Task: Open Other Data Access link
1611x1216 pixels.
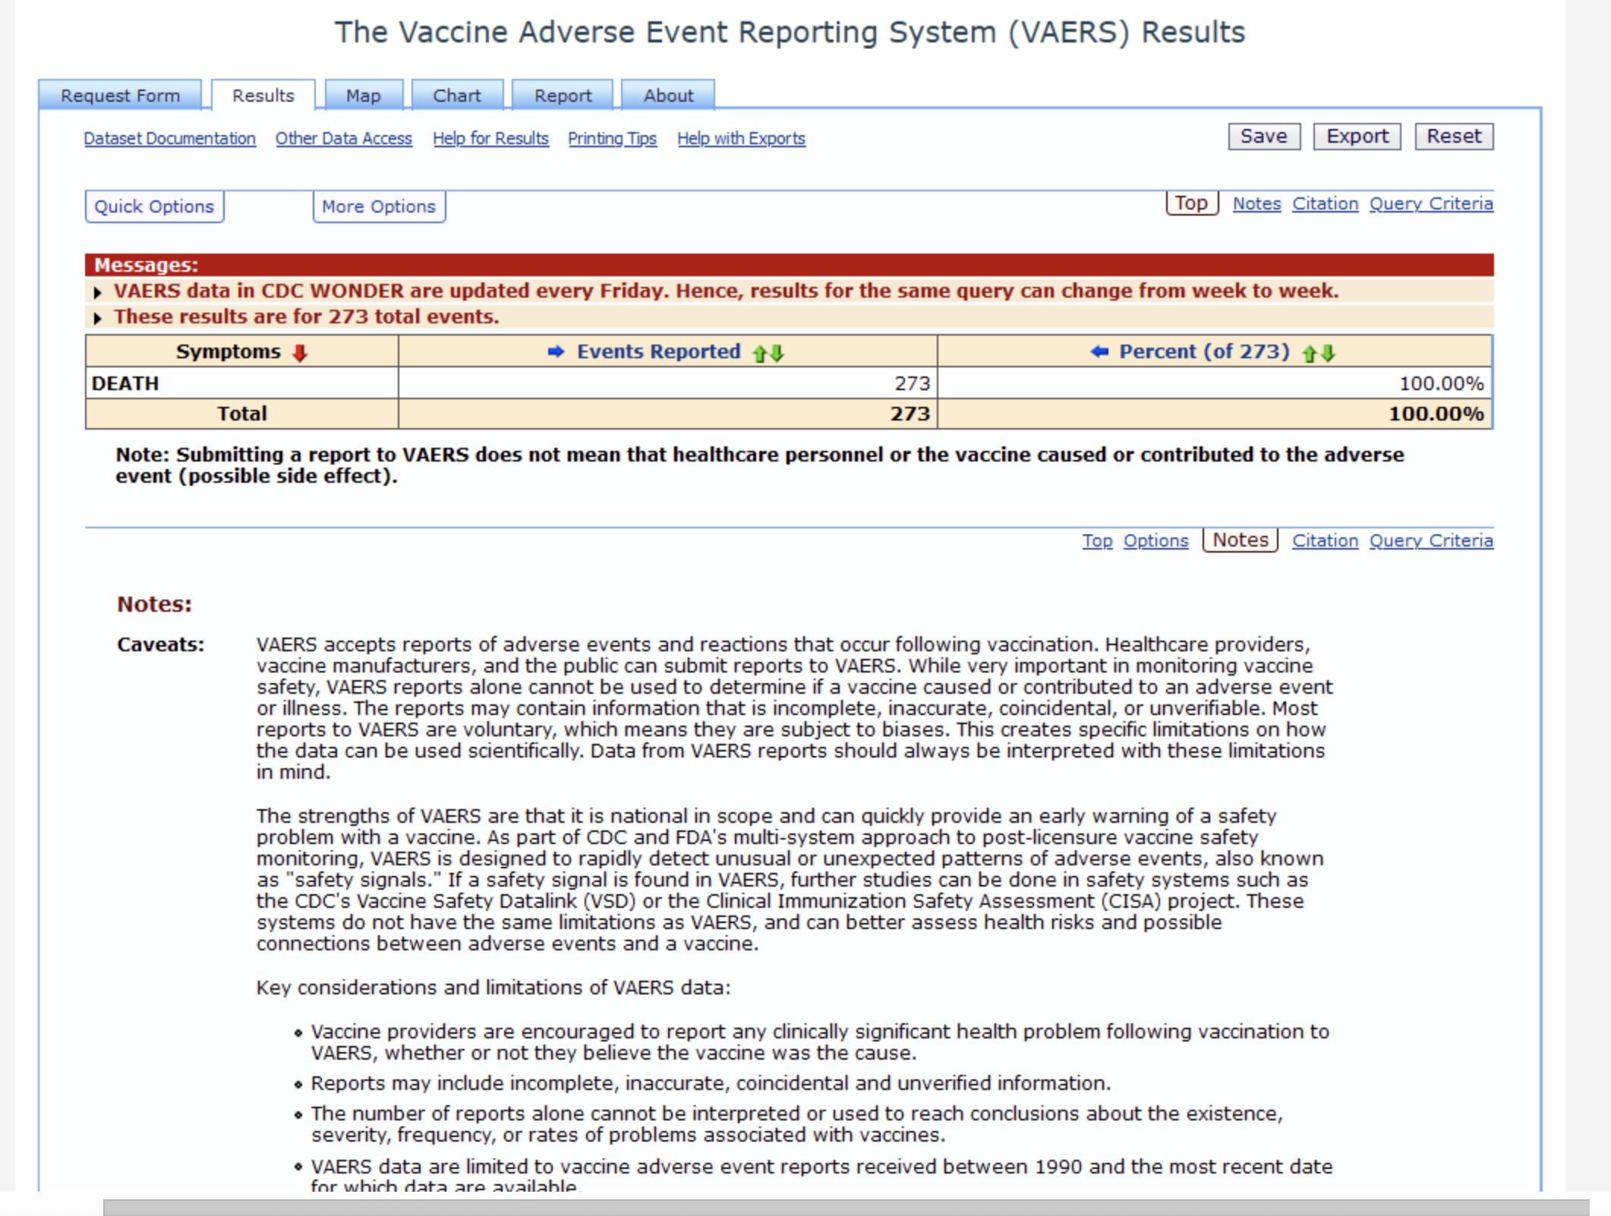Action: pos(344,139)
